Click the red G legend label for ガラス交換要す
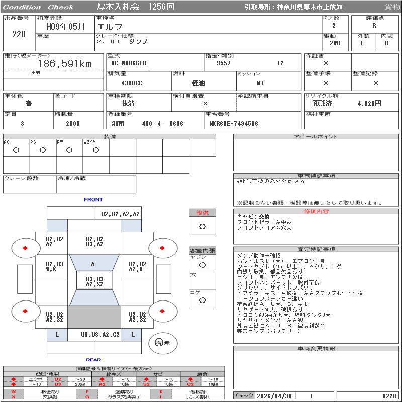402x402 pixels. coord(87,397)
